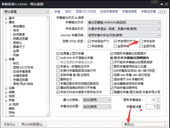The width and height of the screenshot is (170, 128).
Task: Open 字幕动态纹理 dropdown
Action: tap(97, 107)
